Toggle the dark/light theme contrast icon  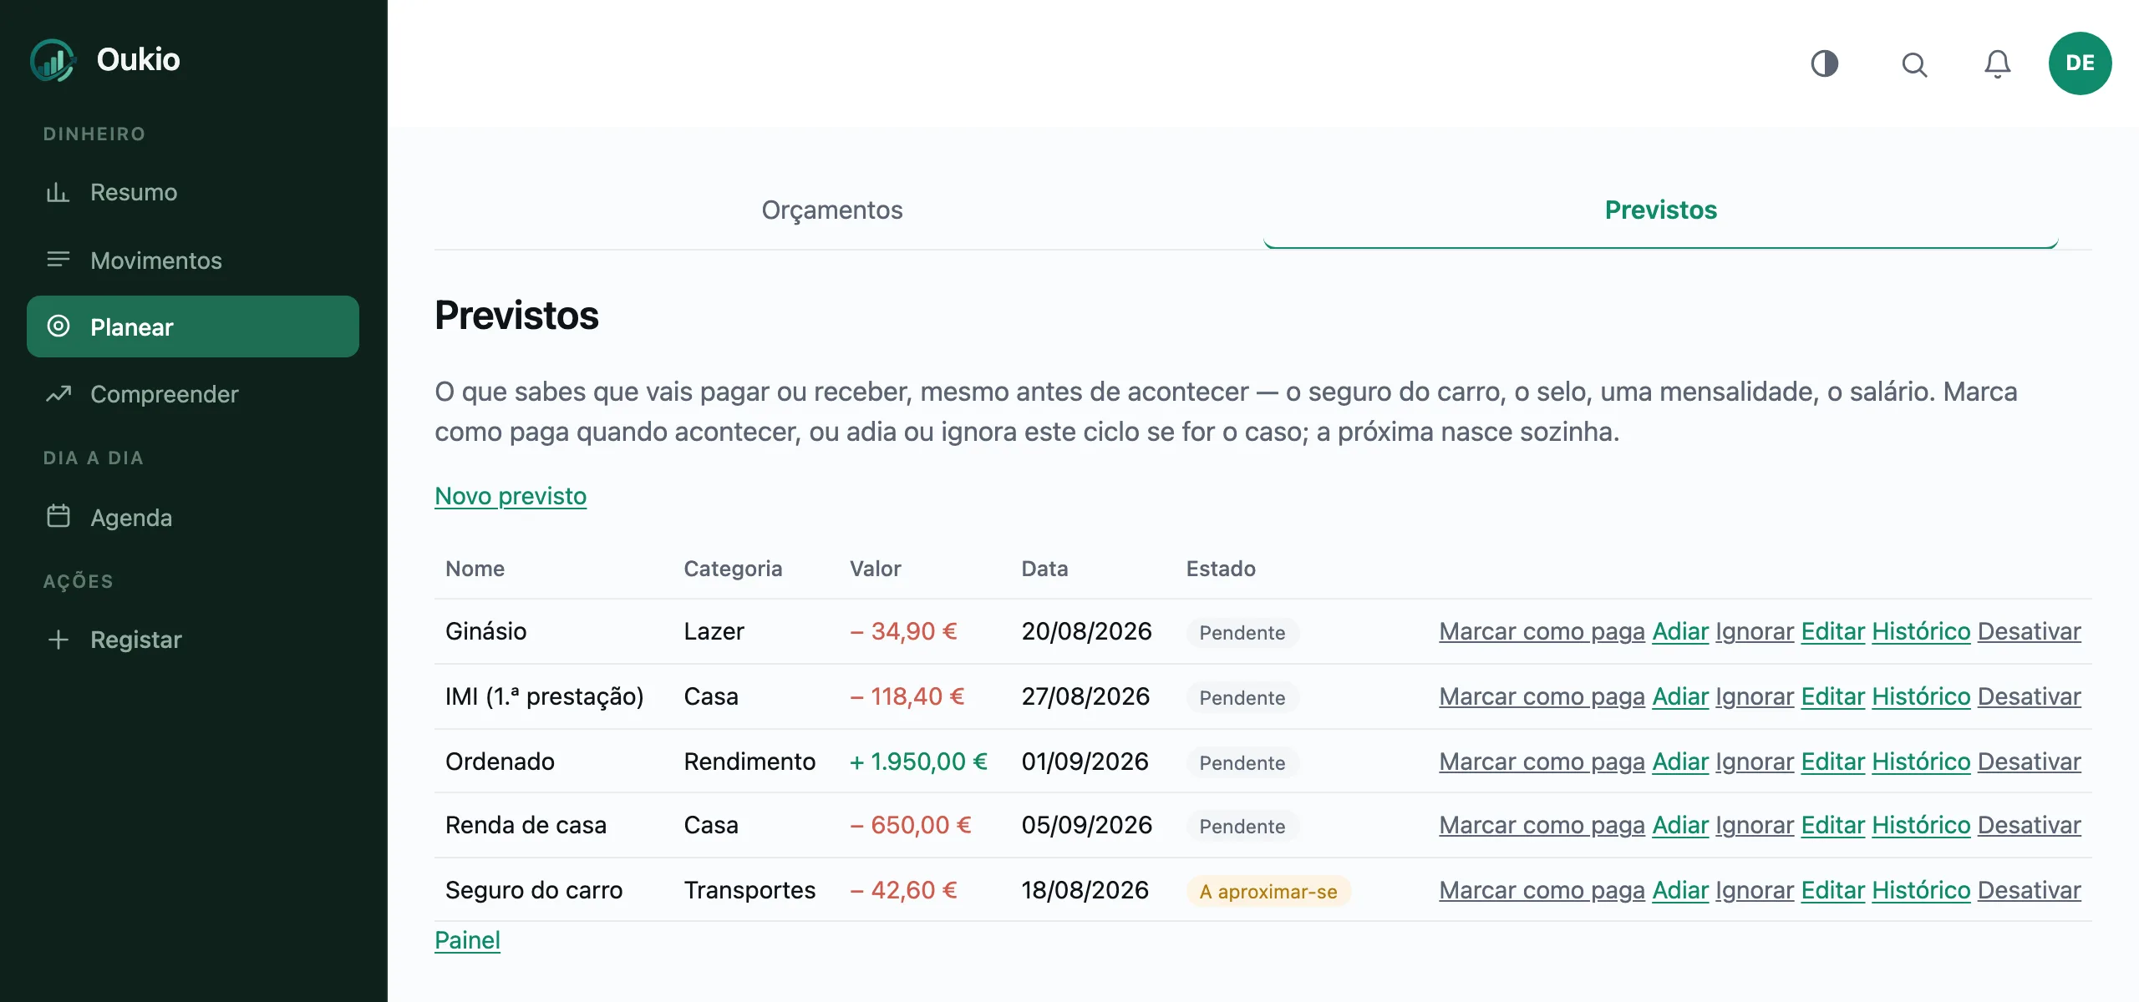click(x=1824, y=63)
